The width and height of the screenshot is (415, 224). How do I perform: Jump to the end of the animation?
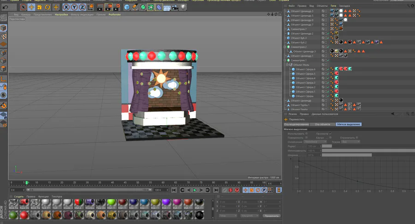(216, 190)
